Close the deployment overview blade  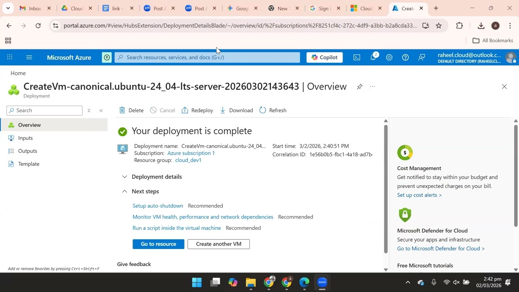pos(504,86)
